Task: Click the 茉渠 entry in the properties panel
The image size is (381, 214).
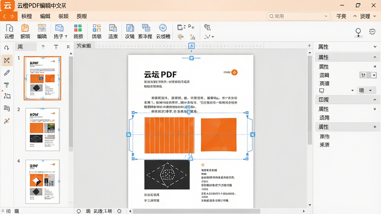Action: [324, 145]
